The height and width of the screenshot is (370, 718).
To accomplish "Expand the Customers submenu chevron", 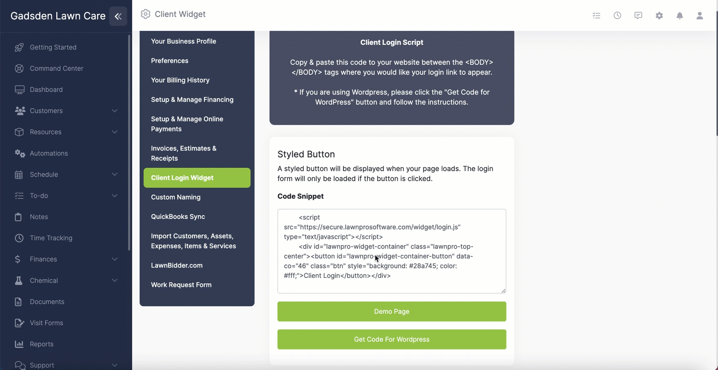I will pyautogui.click(x=115, y=111).
